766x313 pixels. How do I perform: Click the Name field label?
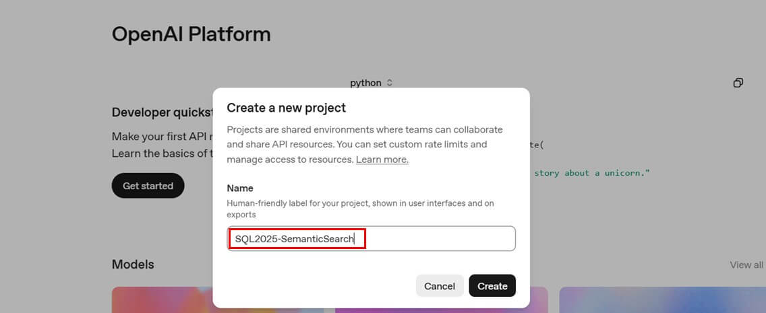pyautogui.click(x=240, y=188)
